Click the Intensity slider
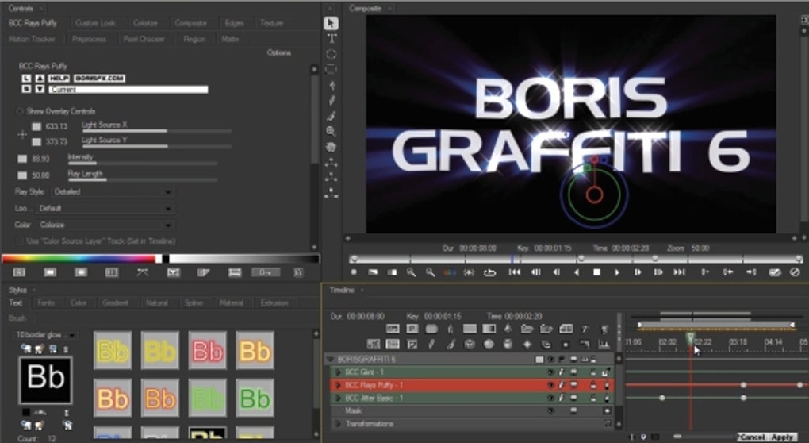This screenshot has width=809, height=443. (143, 164)
